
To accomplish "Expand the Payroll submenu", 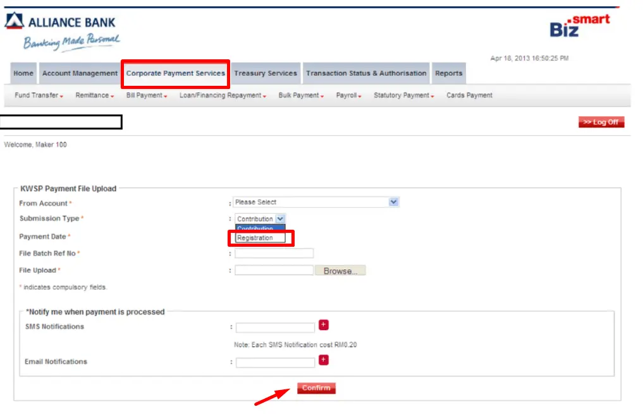I will pyautogui.click(x=348, y=95).
